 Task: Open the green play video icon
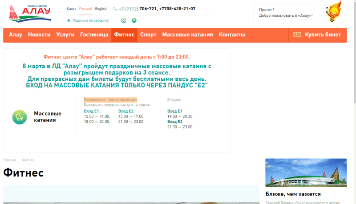134,20
